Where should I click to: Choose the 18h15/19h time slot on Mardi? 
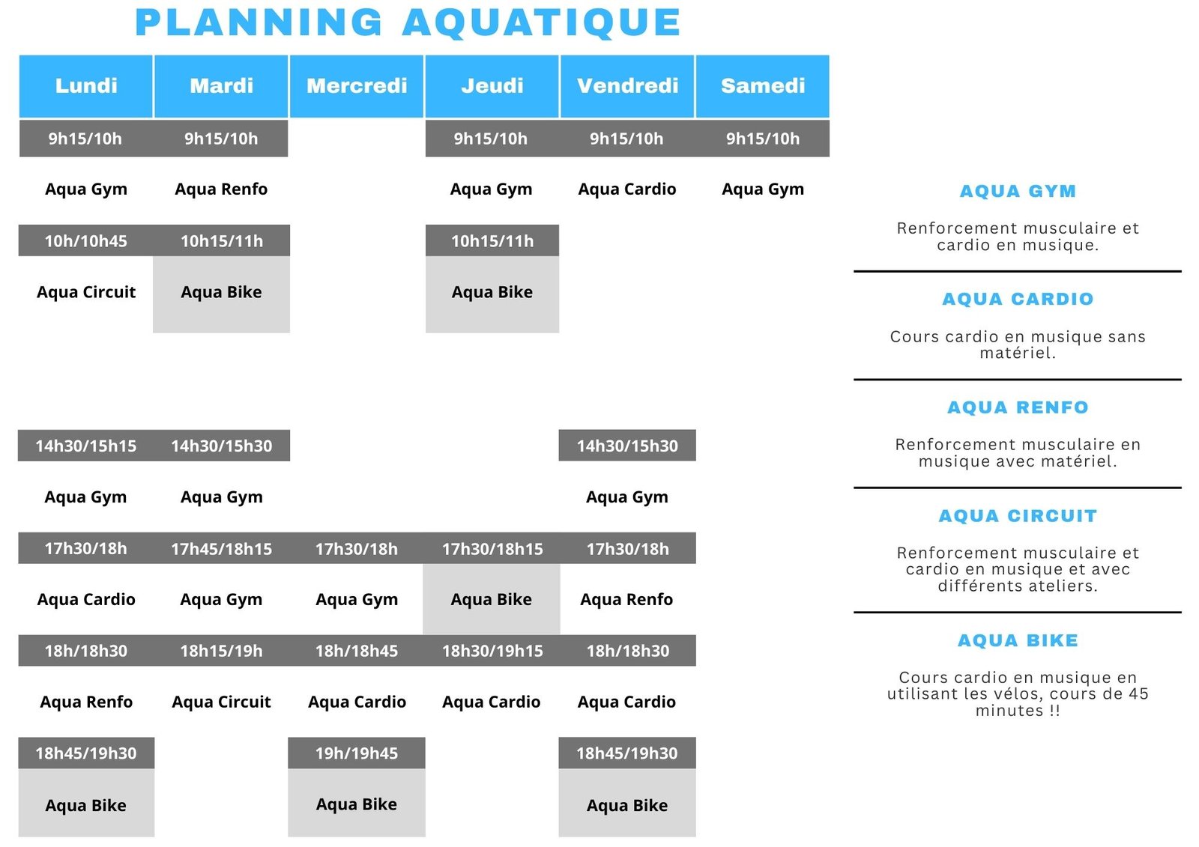click(221, 651)
